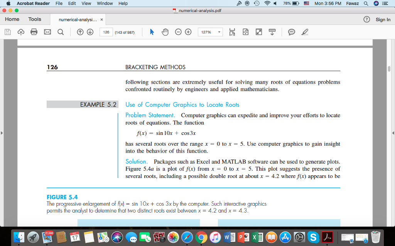Switch to the Tools tab
The image size is (395, 246).
(34, 19)
